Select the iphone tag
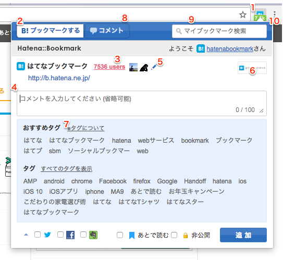Image resolution: width=283 pixels, height=260 pixels. [94, 192]
